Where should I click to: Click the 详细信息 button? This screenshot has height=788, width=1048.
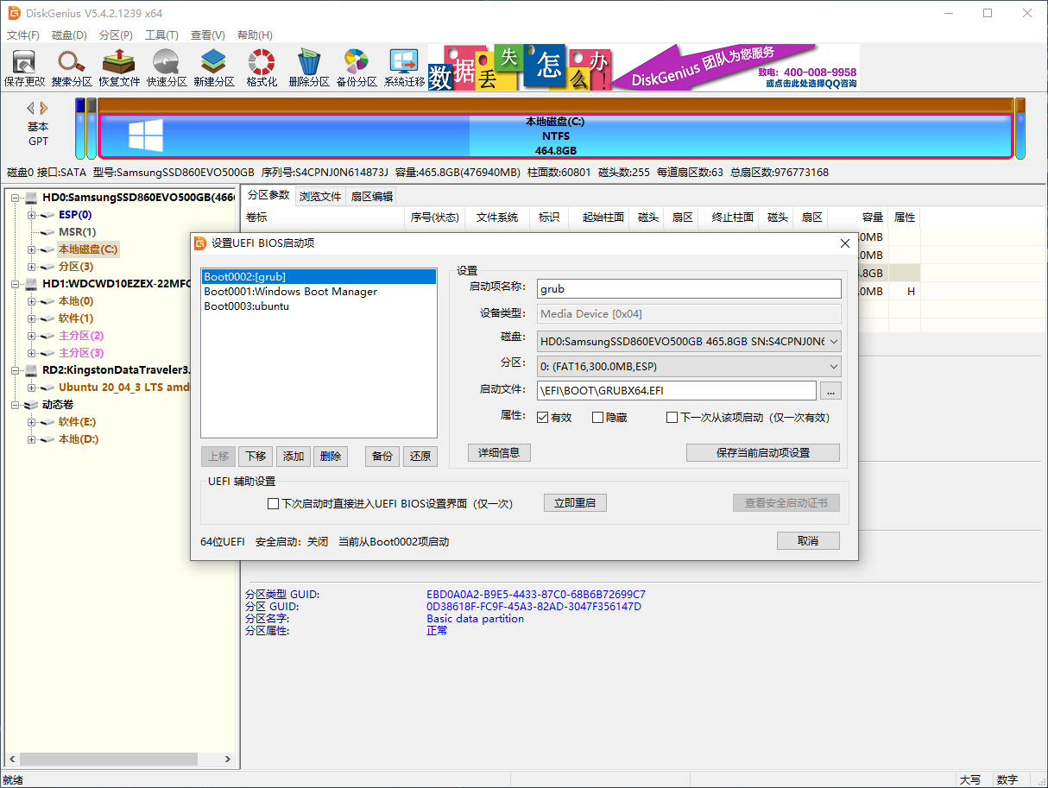point(499,452)
